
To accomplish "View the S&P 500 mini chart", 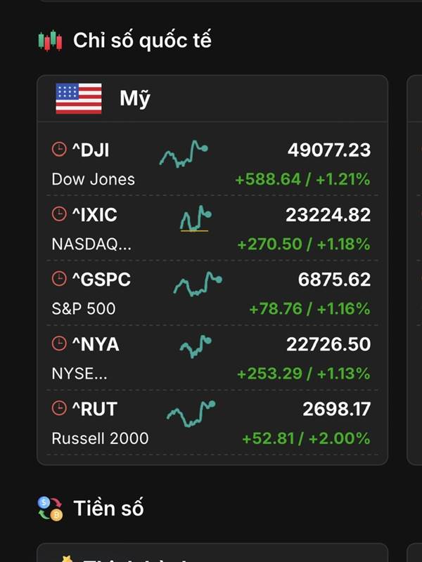I will [x=197, y=283].
